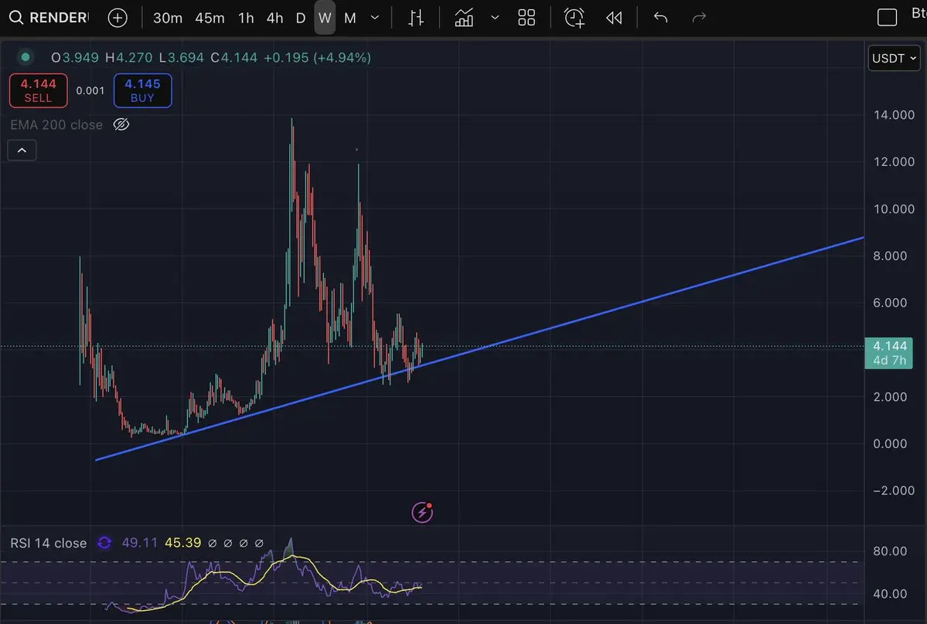This screenshot has width=927, height=624.
Task: Start bar replay with the rewind icon
Action: pyautogui.click(x=614, y=18)
